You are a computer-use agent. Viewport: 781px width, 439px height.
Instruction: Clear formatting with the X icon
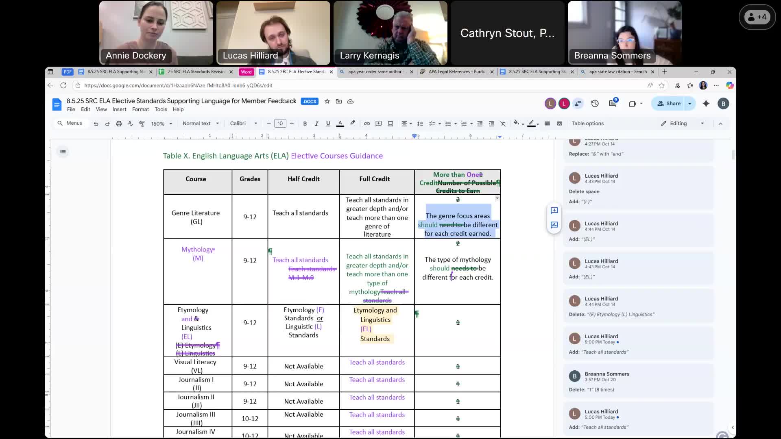[503, 124]
